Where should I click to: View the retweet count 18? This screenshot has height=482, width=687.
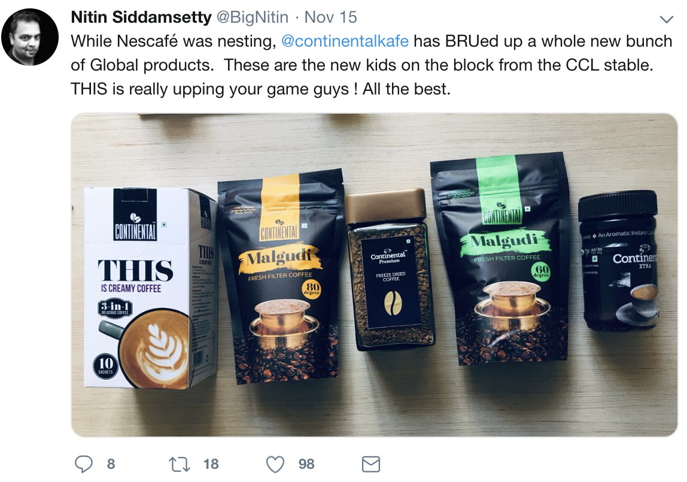pyautogui.click(x=211, y=464)
